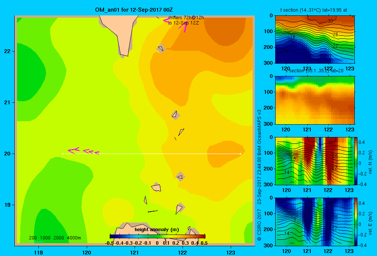Open the salinity section plot

pyautogui.click(x=315, y=100)
